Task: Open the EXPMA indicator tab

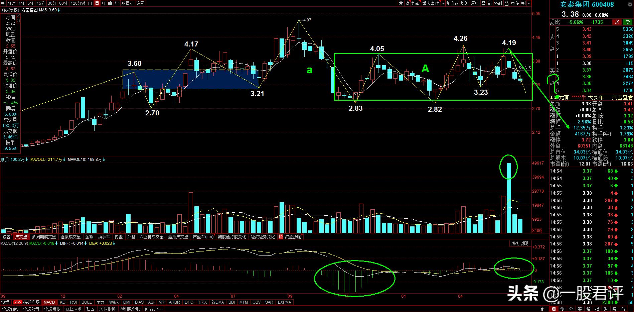Action: [285, 302]
